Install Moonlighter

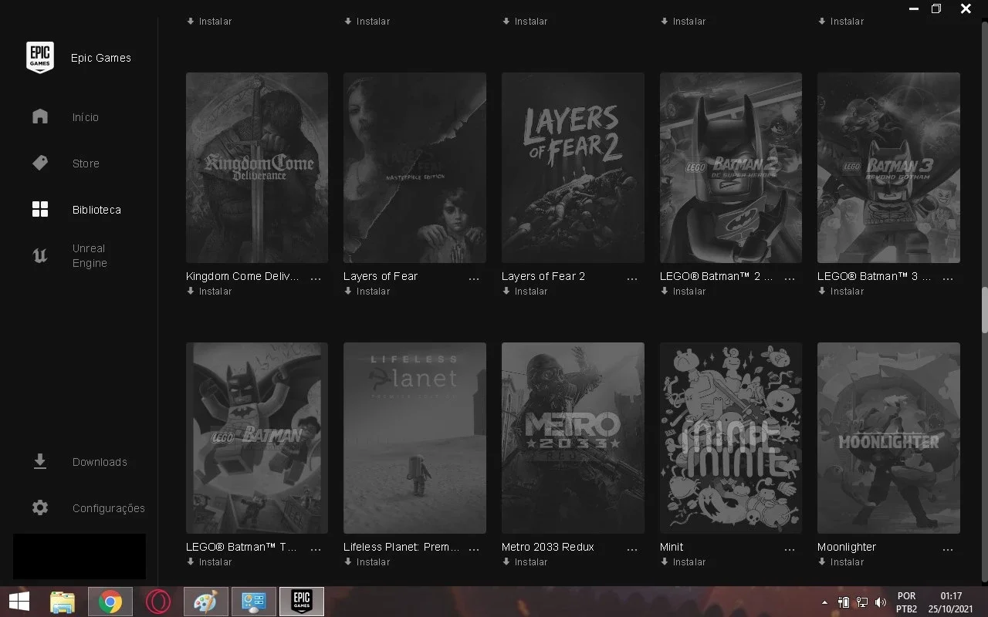(841, 562)
